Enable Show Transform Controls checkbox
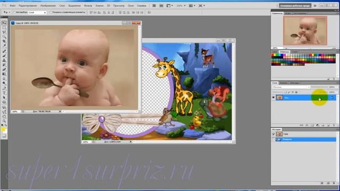Viewport: 340px width, 191px height. (51, 12)
